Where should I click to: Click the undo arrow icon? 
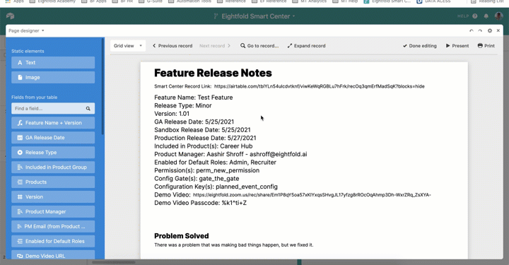pyautogui.click(x=472, y=31)
